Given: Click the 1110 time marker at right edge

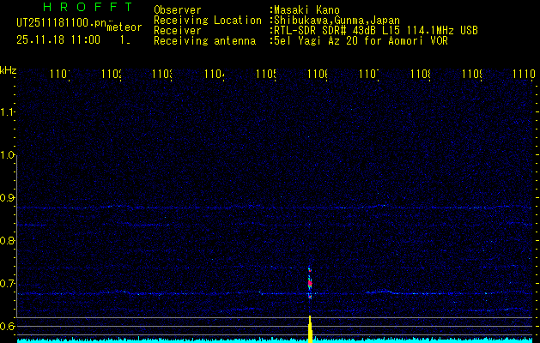Looking at the screenshot, I should pyautogui.click(x=522, y=75).
